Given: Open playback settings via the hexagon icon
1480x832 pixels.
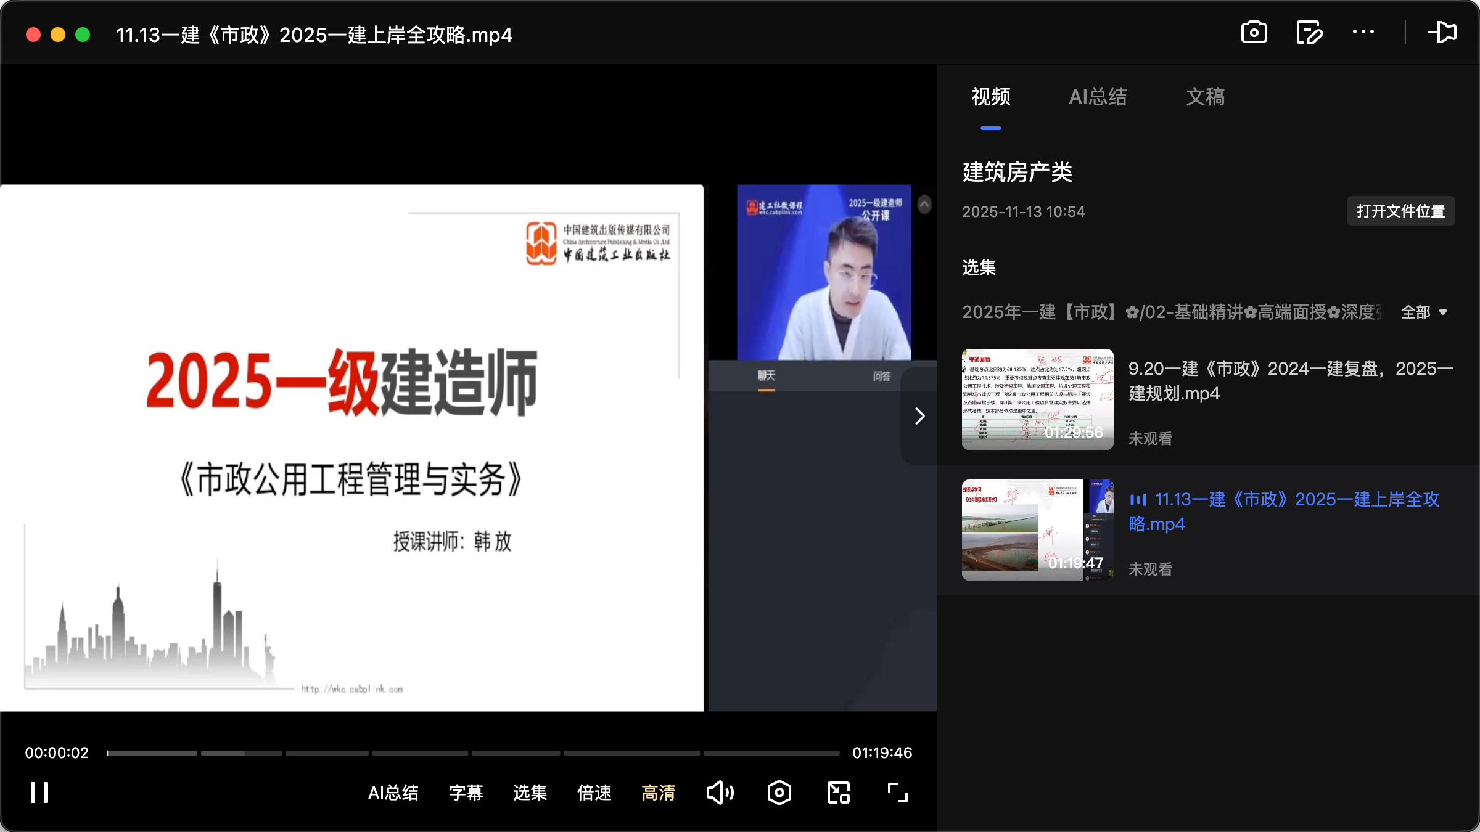Looking at the screenshot, I should [x=779, y=793].
